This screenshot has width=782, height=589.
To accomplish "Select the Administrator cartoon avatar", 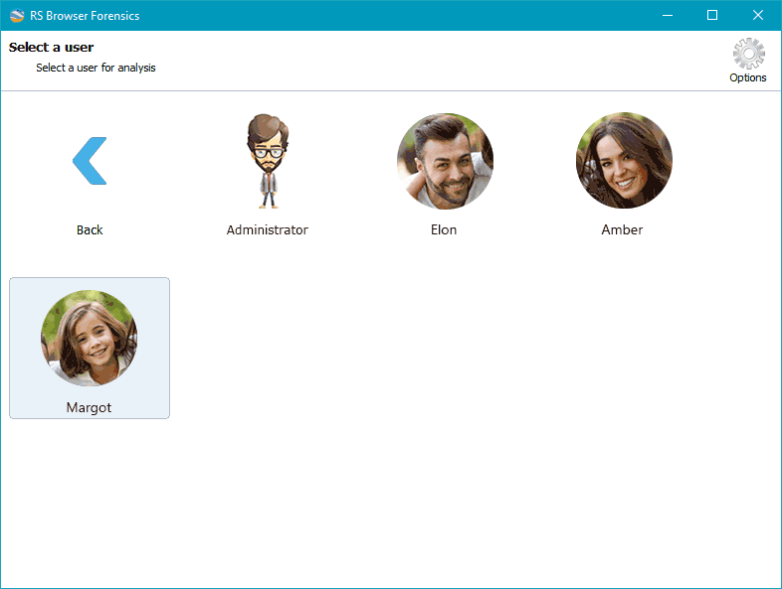I will pos(268,161).
